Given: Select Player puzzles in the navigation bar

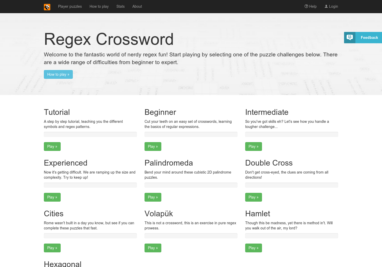Looking at the screenshot, I should [x=70, y=6].
